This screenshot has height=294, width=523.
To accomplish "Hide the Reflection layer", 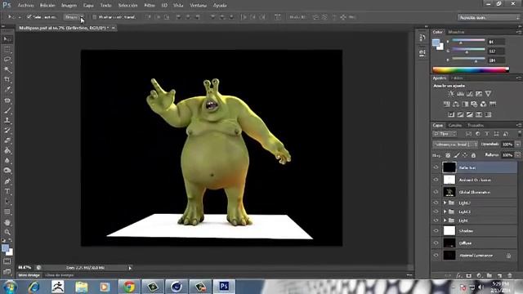I will tap(436, 167).
